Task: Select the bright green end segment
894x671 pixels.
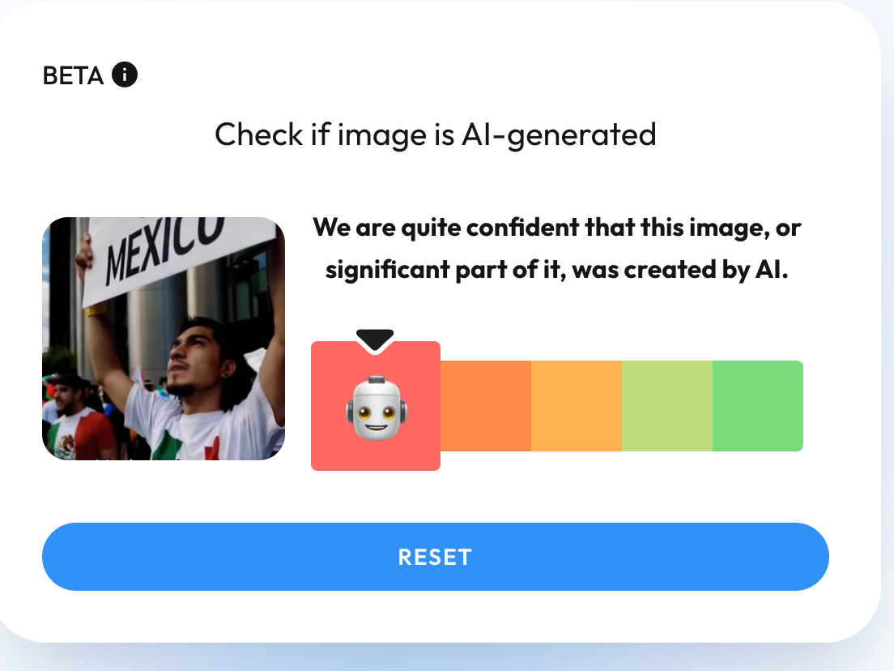Action: tap(758, 406)
